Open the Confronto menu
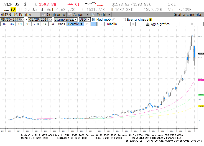 [53, 15]
